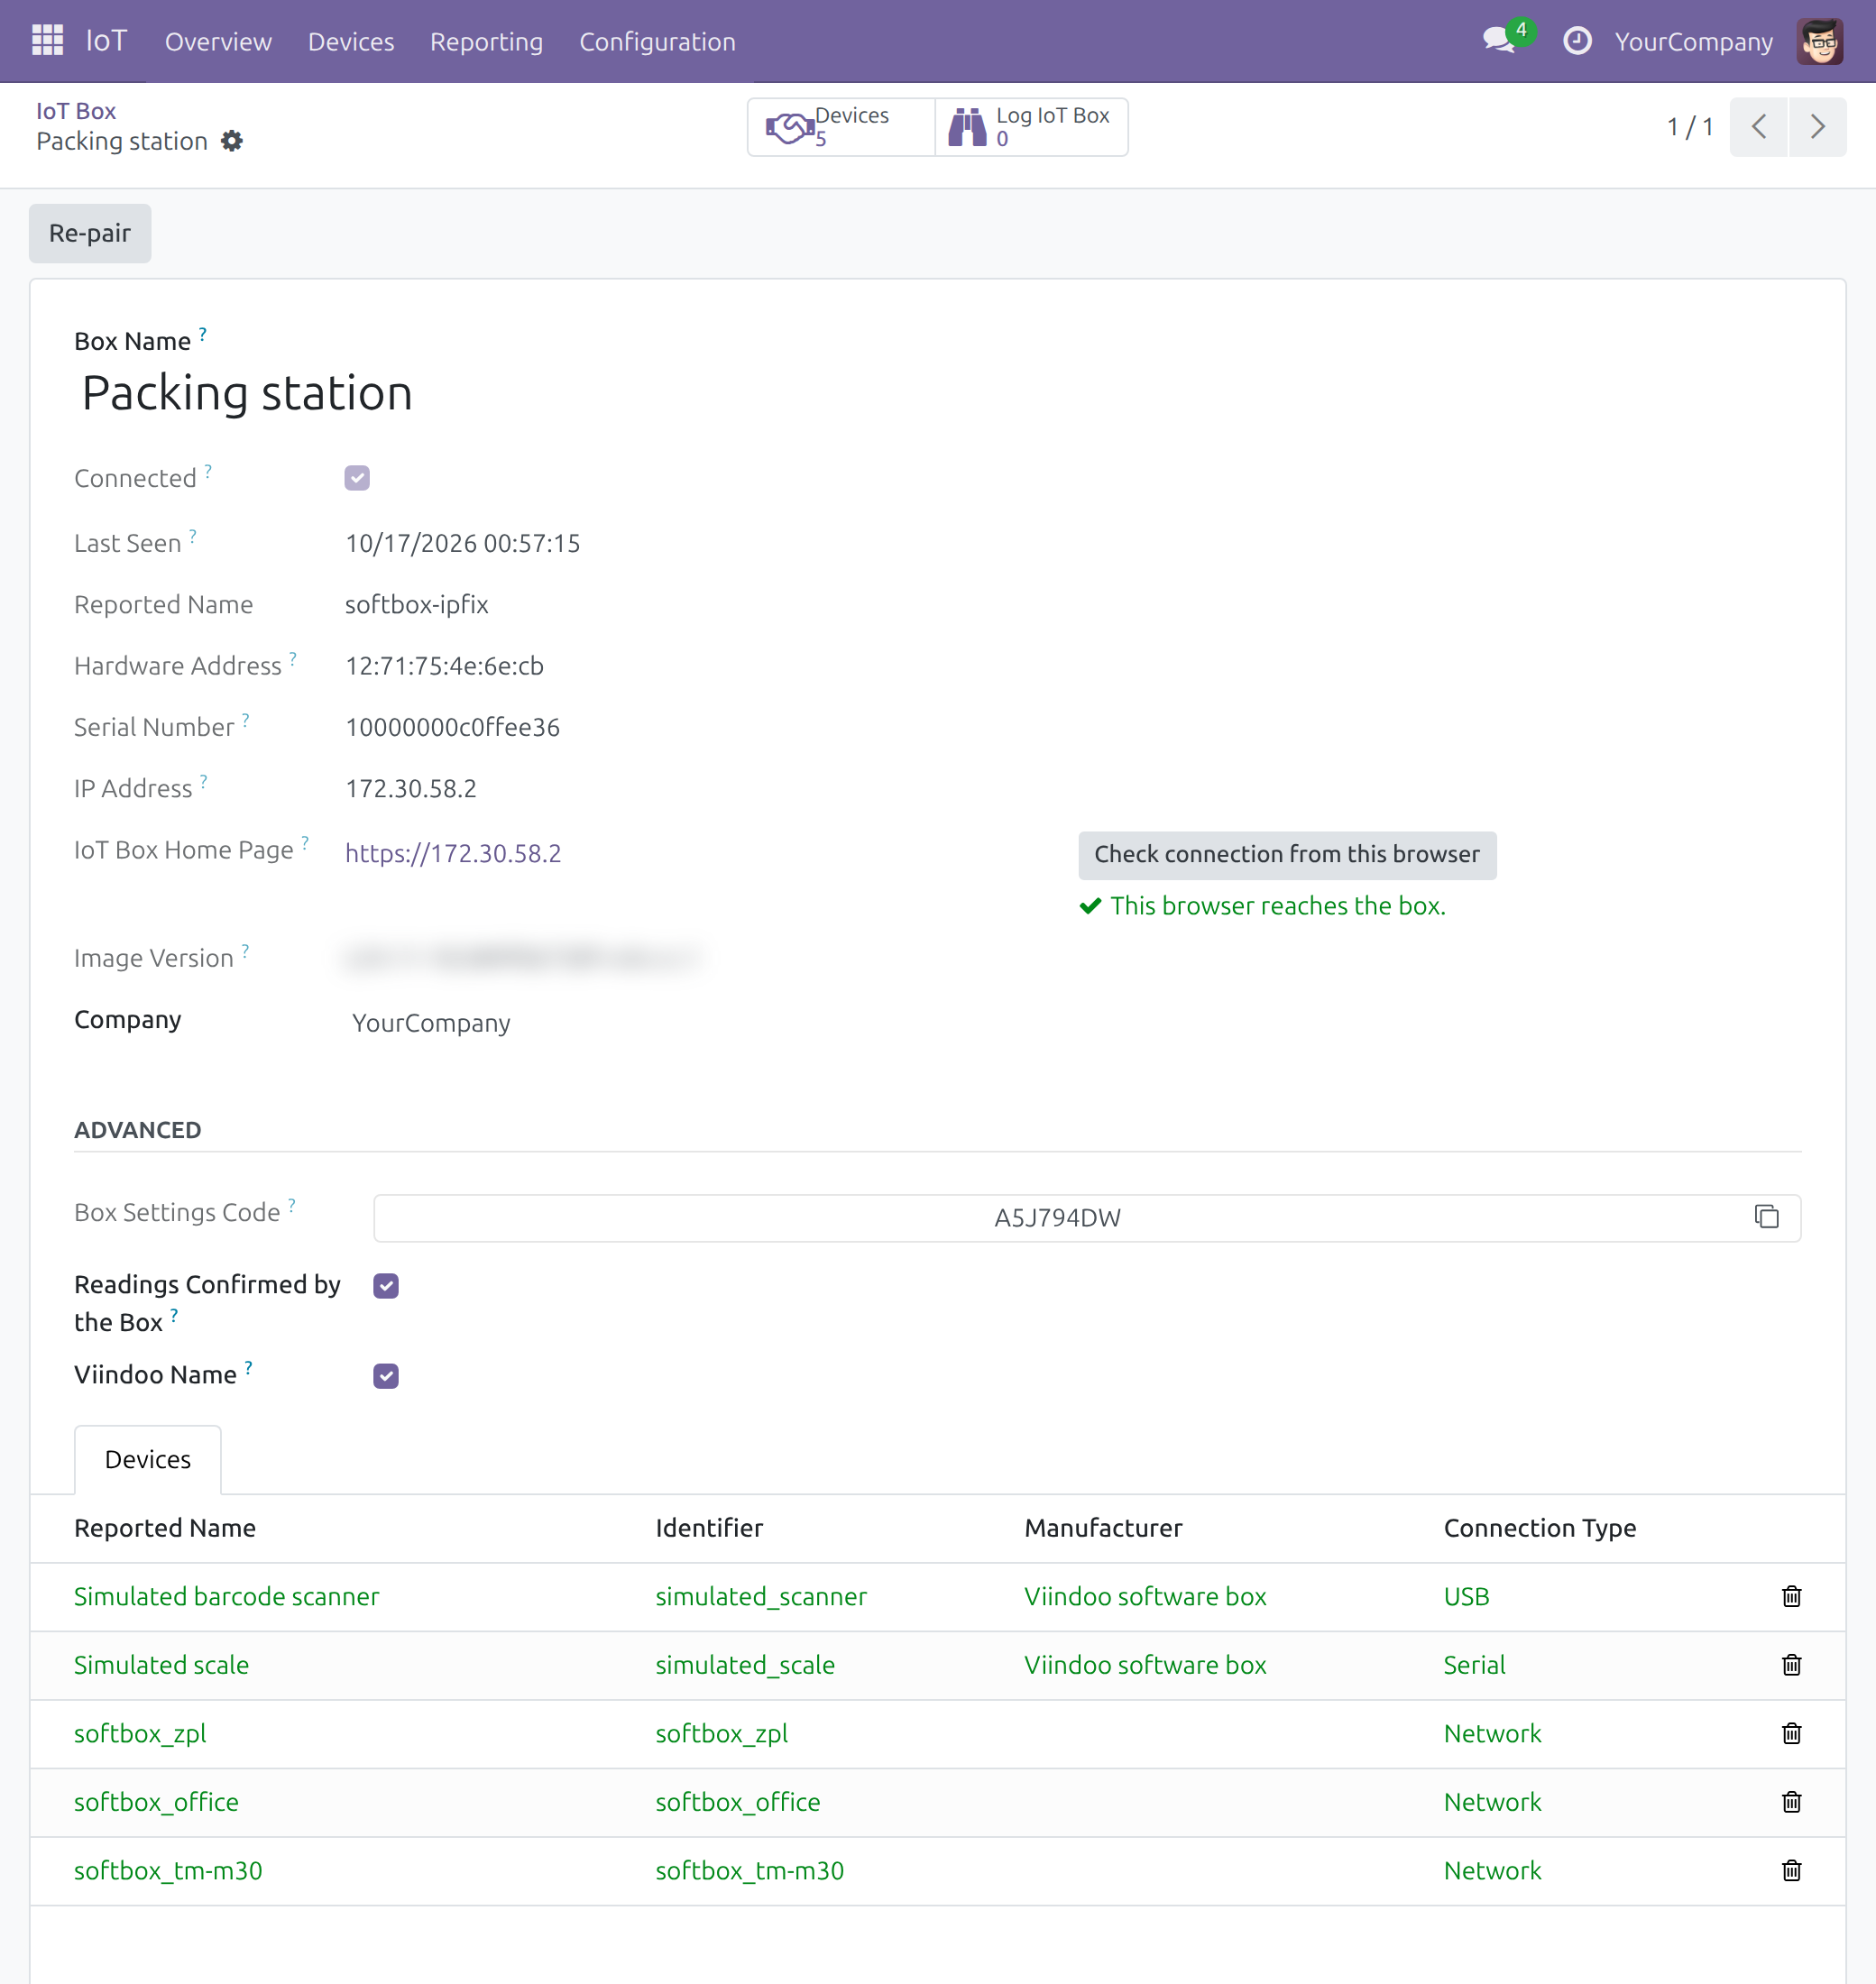The width and height of the screenshot is (1876, 1984).
Task: Open the activities clock icon
Action: point(1577,41)
